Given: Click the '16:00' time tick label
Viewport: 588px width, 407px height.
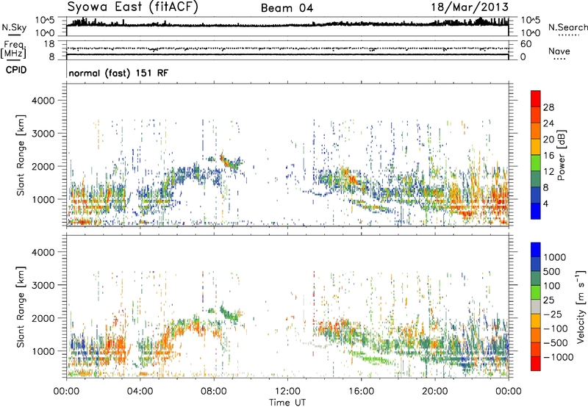Looking at the screenshot, I should point(362,392).
